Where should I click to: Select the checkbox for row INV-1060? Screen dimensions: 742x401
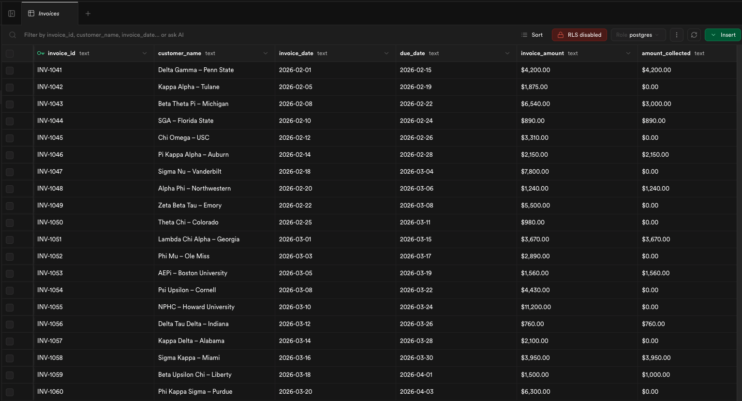click(x=10, y=392)
